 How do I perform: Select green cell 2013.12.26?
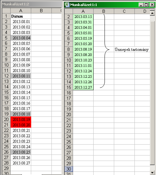pyautogui.click(x=83, y=82)
